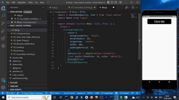
Task: Open .watchmanconfig file
Action: [x=20, y=78]
